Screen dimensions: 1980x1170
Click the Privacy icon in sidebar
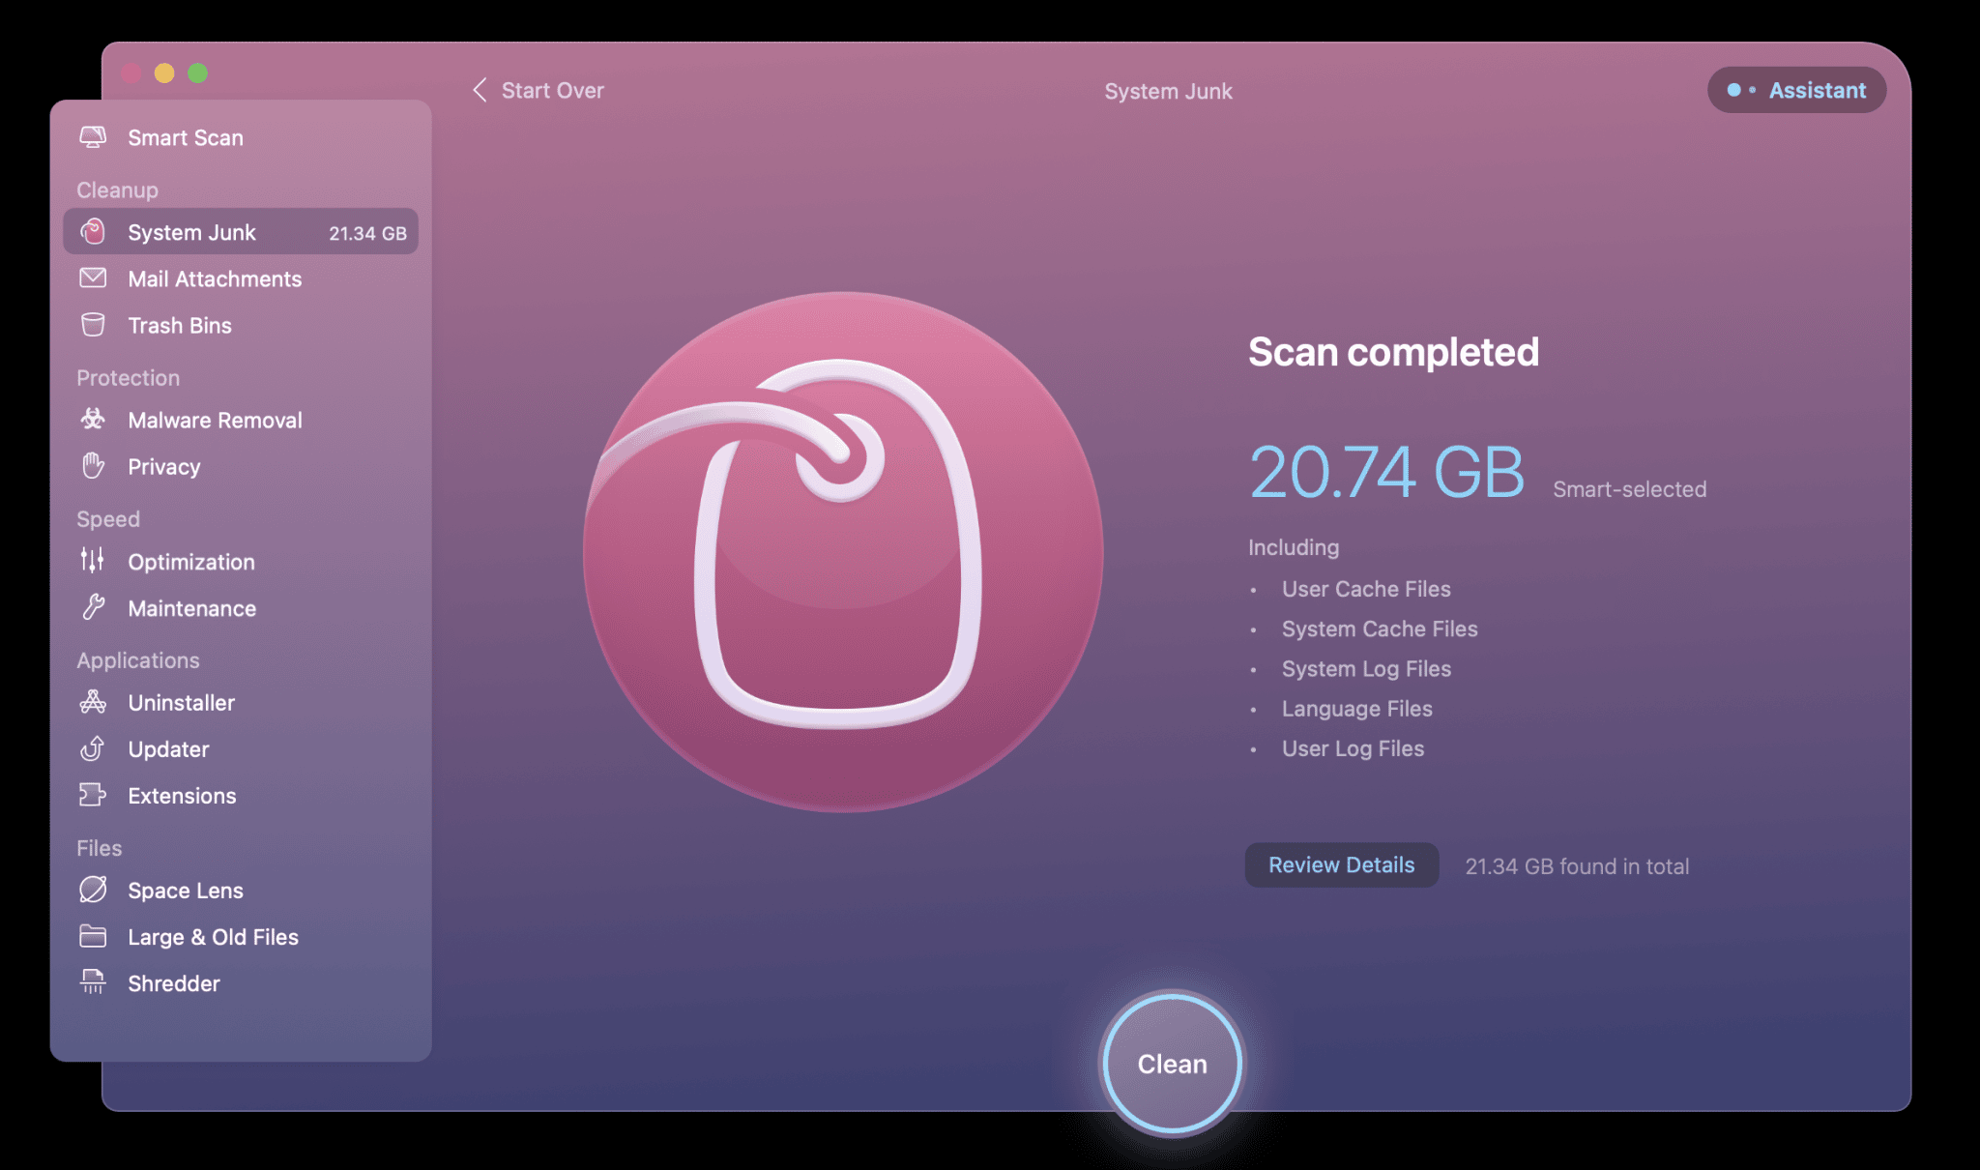click(x=95, y=464)
